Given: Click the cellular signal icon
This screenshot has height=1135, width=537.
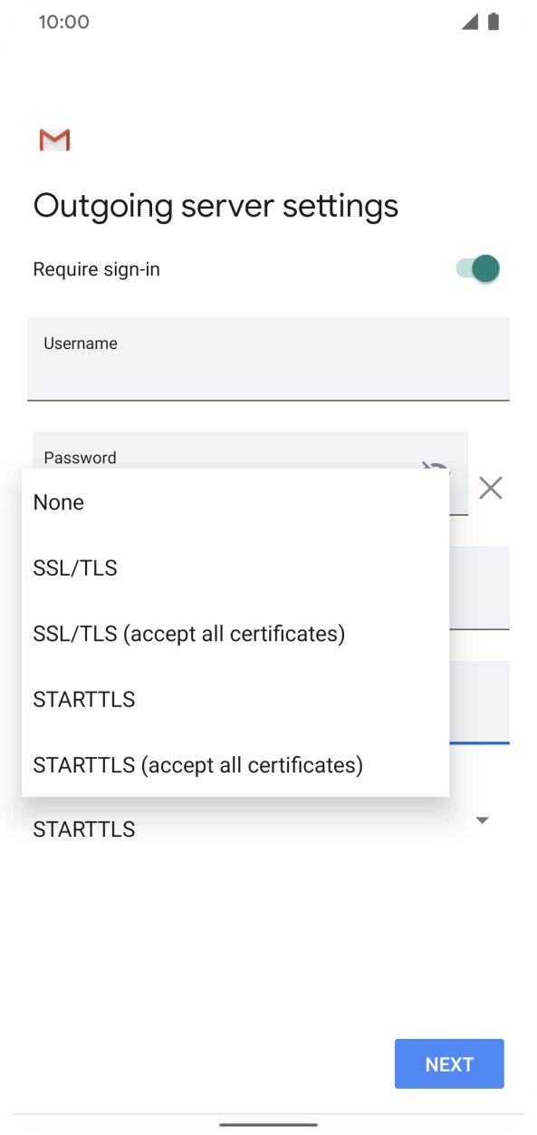Looking at the screenshot, I should pos(469,20).
